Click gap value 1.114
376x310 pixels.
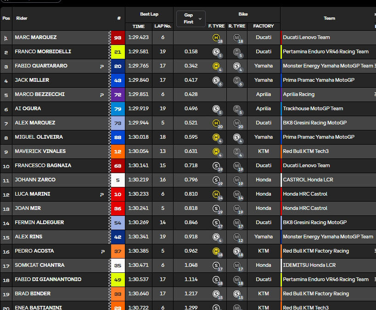(x=191, y=280)
